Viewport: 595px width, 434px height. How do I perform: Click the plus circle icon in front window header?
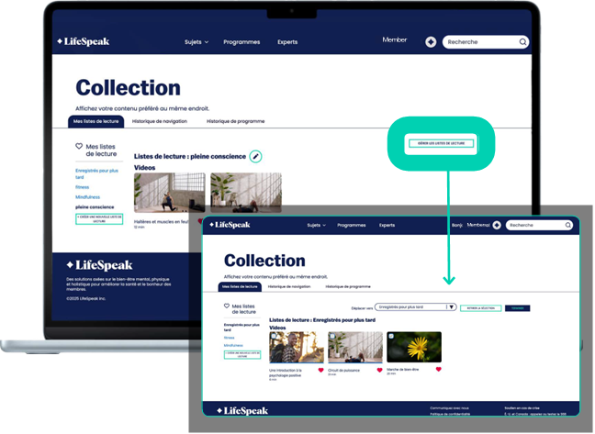pos(497,225)
